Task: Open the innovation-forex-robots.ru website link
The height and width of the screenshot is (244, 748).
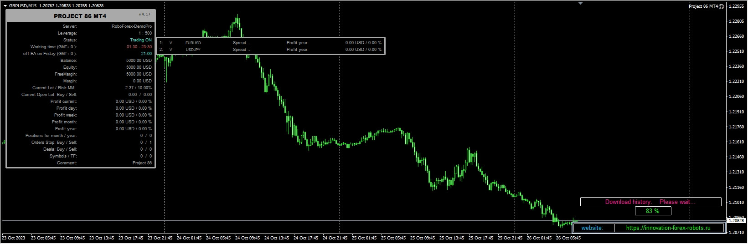Action: 668,228
